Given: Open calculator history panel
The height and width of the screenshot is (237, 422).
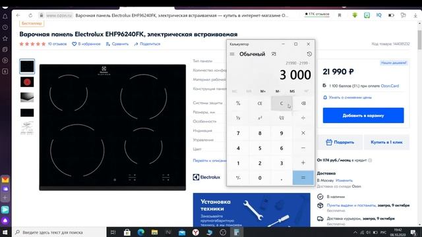Looking at the screenshot, I should click(309, 54).
